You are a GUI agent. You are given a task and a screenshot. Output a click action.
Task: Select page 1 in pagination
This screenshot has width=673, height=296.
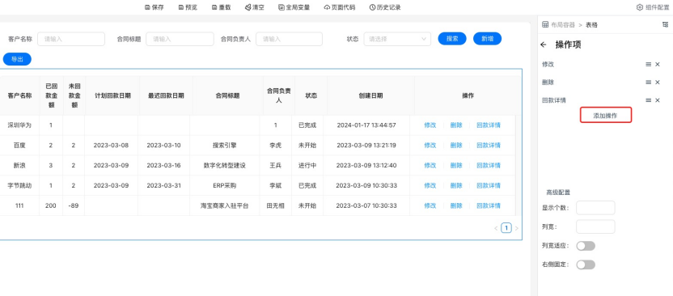[x=506, y=228]
